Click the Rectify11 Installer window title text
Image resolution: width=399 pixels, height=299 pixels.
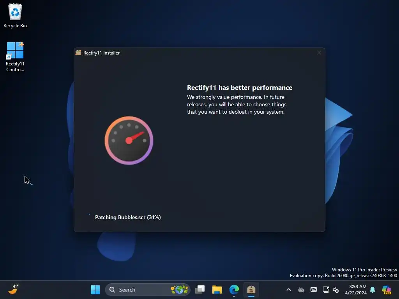[102, 53]
